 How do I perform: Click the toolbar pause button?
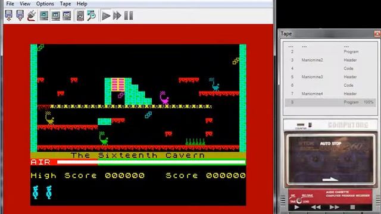pos(129,16)
